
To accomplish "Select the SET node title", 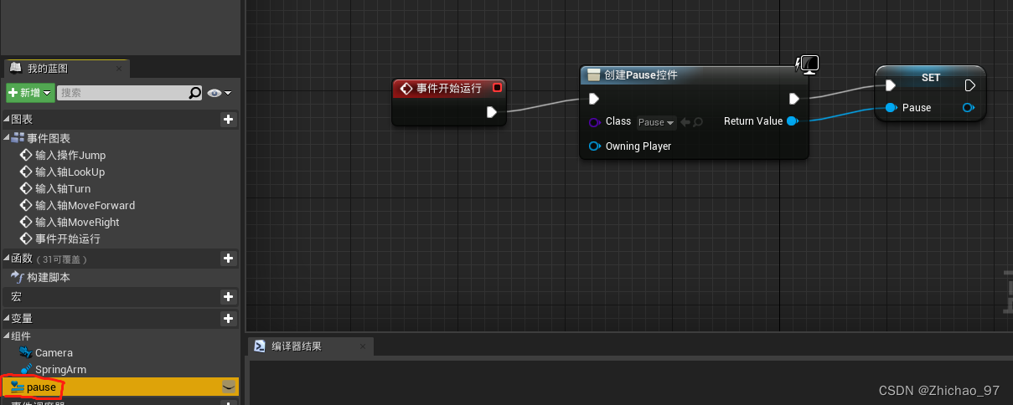I will [x=931, y=78].
